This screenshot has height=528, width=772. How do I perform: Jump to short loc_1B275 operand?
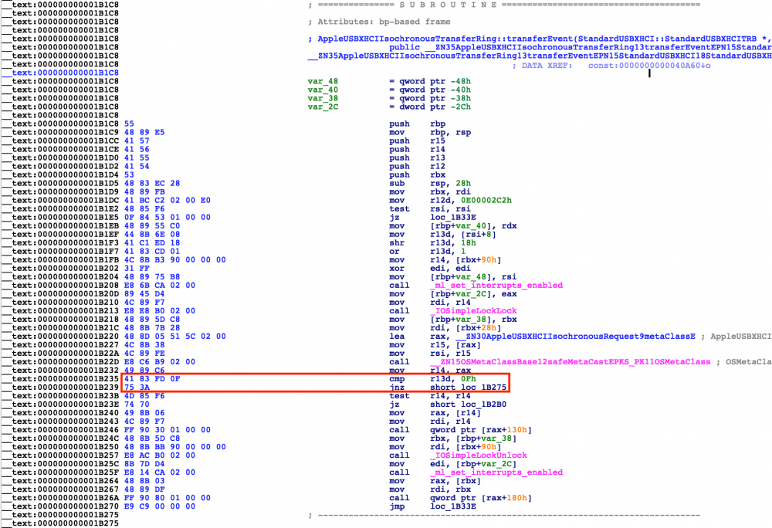pos(469,388)
